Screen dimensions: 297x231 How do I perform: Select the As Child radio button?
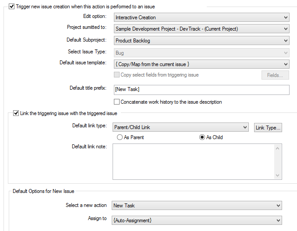point(202,137)
